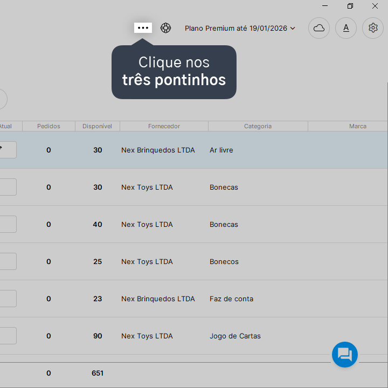Click the total available value 651
This screenshot has width=388, height=388.
(x=98, y=373)
